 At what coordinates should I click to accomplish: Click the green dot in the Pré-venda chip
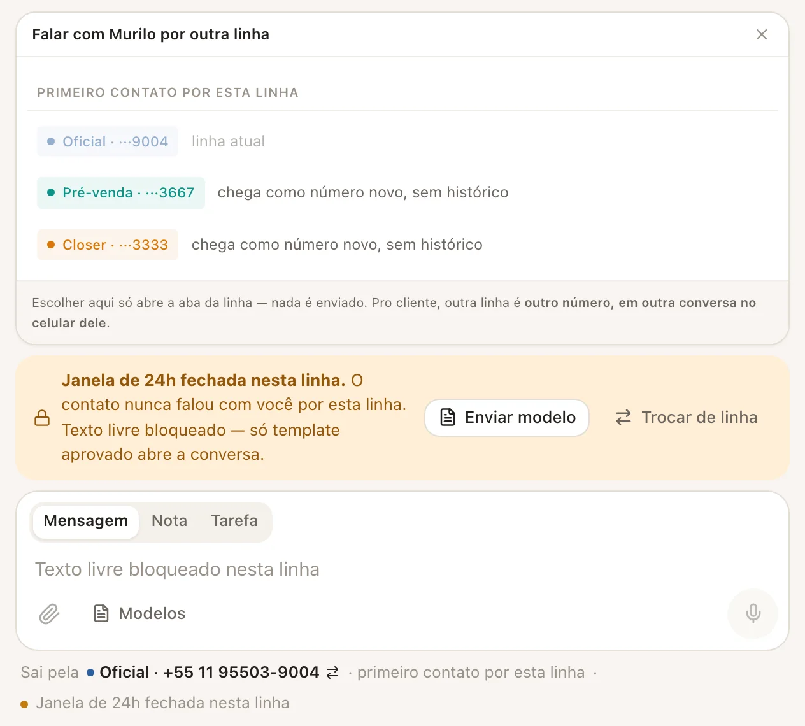click(51, 192)
